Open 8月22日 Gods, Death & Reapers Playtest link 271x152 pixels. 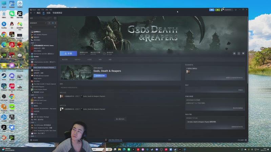[x=94, y=109]
